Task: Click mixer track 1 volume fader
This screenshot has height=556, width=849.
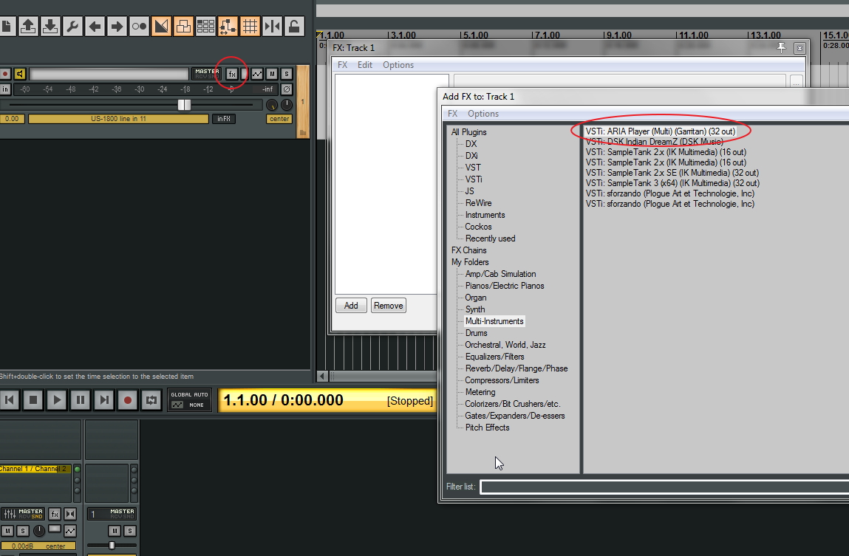Action: click(112, 545)
